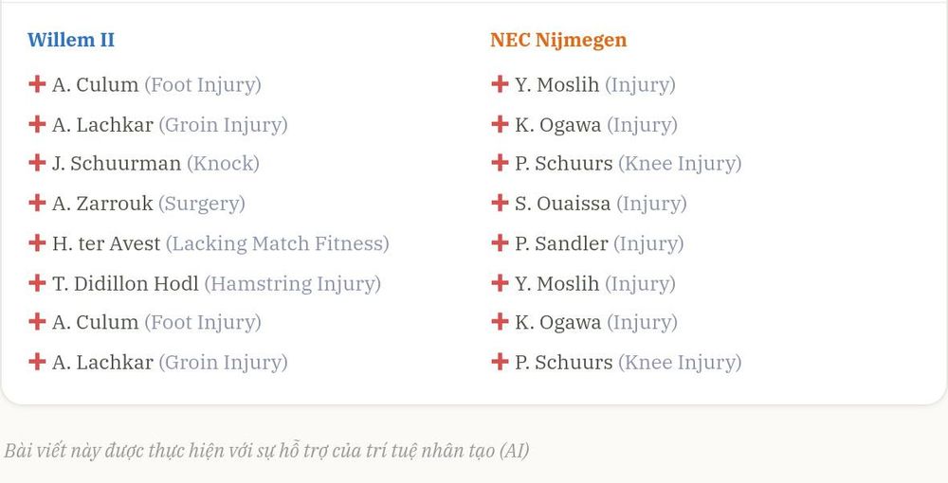Click player name A. Zarrouk

[102, 204]
